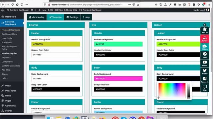Open Media in the admin sidebar
Screen dimensions: 213x119
coord(8,96)
